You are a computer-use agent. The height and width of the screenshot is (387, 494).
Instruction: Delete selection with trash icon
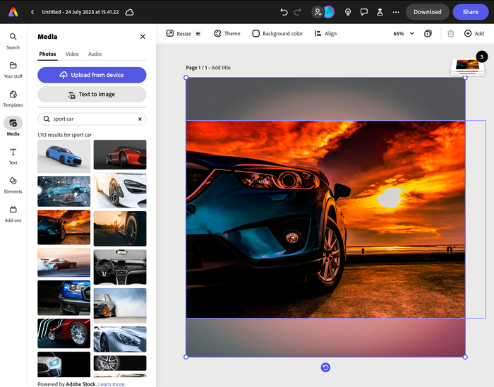[450, 33]
